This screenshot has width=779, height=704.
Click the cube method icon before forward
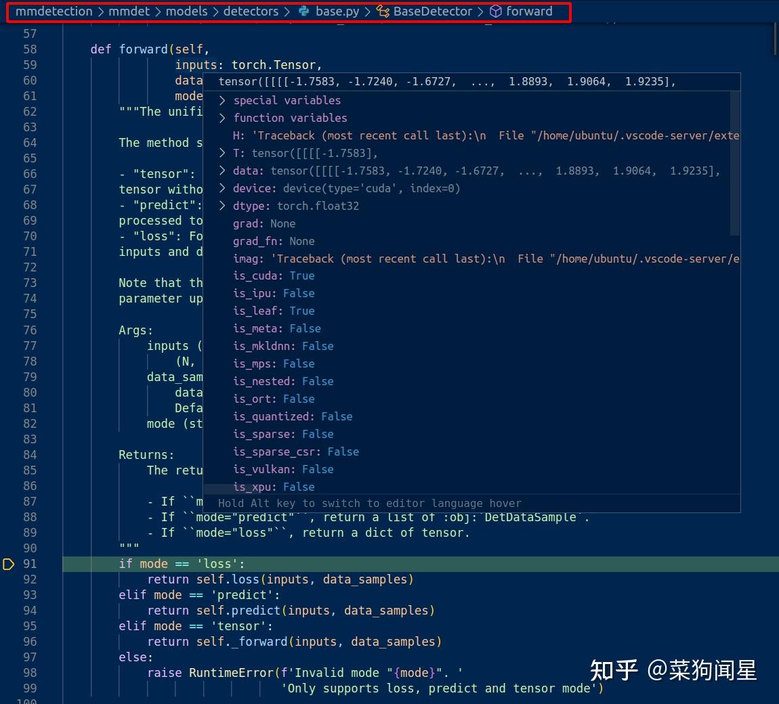click(x=495, y=12)
